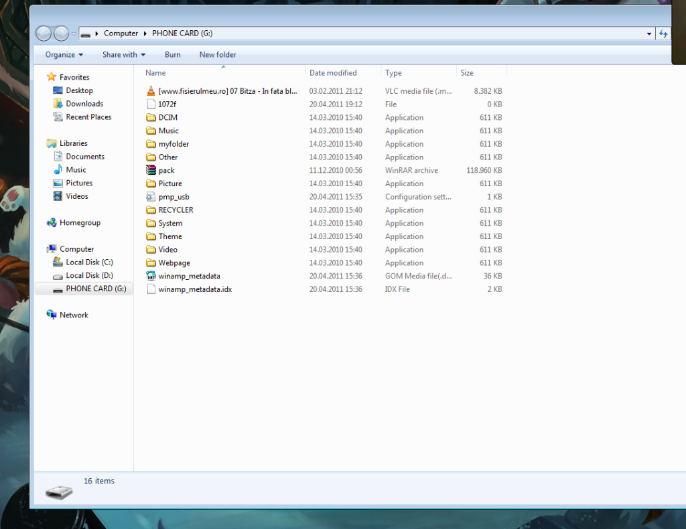Click the Burn toolbar button

point(172,55)
